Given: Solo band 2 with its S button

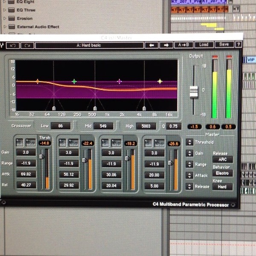Looking at the screenshot, I should pyautogui.click(x=62, y=143).
